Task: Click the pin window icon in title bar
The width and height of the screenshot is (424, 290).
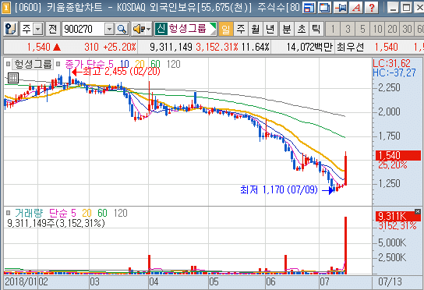Action: coord(340,8)
